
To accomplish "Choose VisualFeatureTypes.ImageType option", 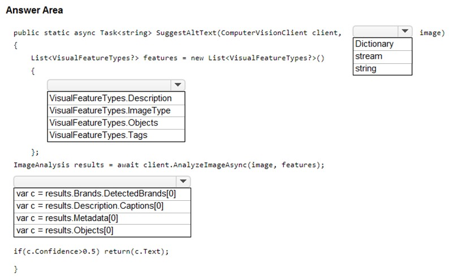I will [116, 110].
